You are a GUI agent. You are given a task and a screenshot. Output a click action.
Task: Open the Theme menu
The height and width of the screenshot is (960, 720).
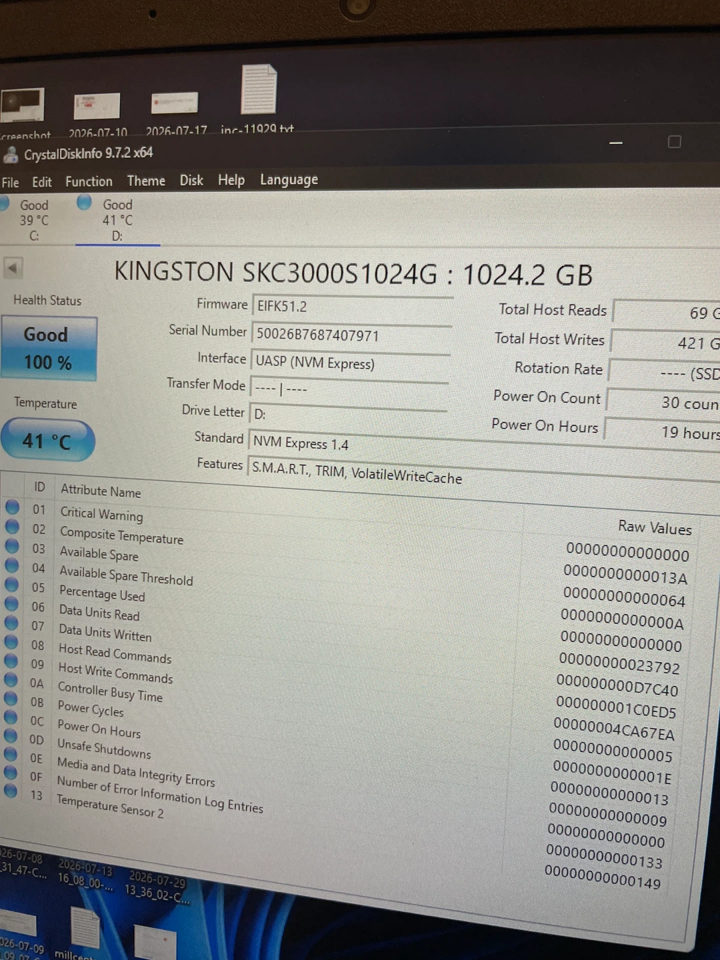(146, 181)
